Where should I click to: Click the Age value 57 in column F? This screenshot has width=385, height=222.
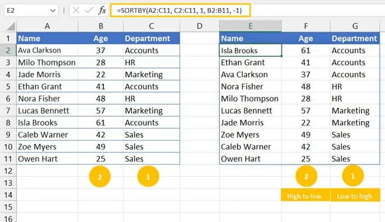point(306,110)
